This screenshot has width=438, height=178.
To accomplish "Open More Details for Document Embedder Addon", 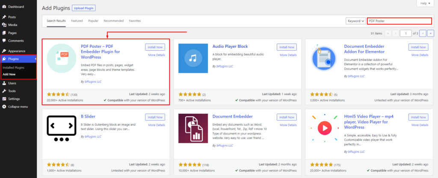I will pos(420,55).
